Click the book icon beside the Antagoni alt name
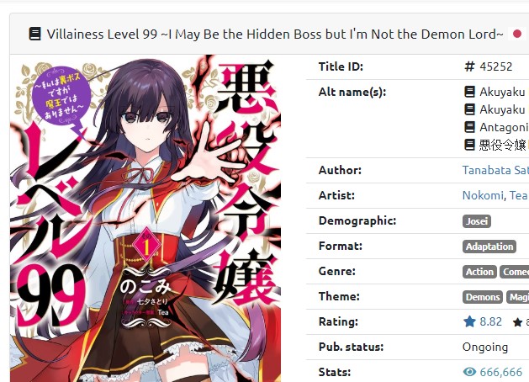The height and width of the screenshot is (382, 529). [x=469, y=127]
